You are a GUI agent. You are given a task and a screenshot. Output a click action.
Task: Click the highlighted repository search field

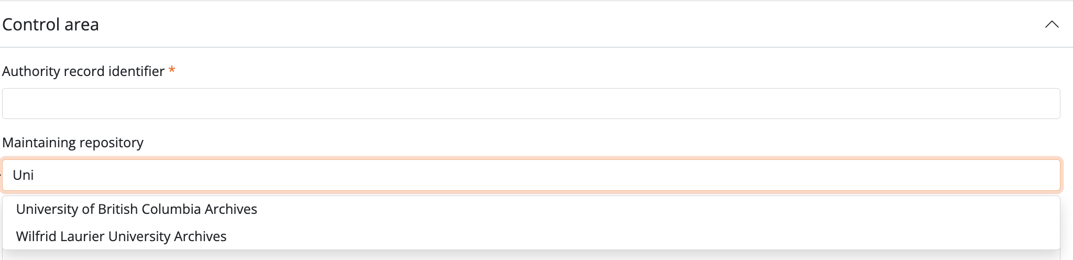coord(531,175)
